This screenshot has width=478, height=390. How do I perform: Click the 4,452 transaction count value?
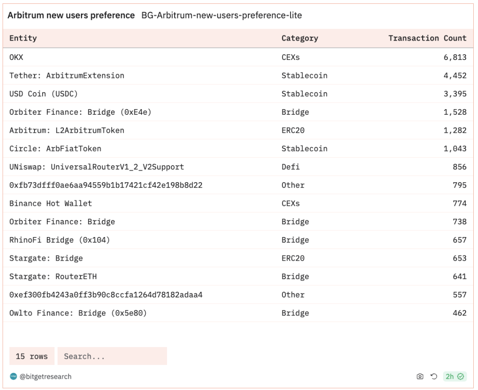(x=455, y=76)
